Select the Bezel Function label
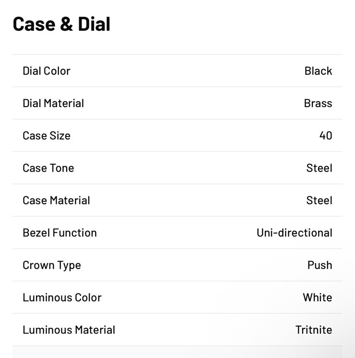This screenshot has width=355, height=358. coord(60,233)
